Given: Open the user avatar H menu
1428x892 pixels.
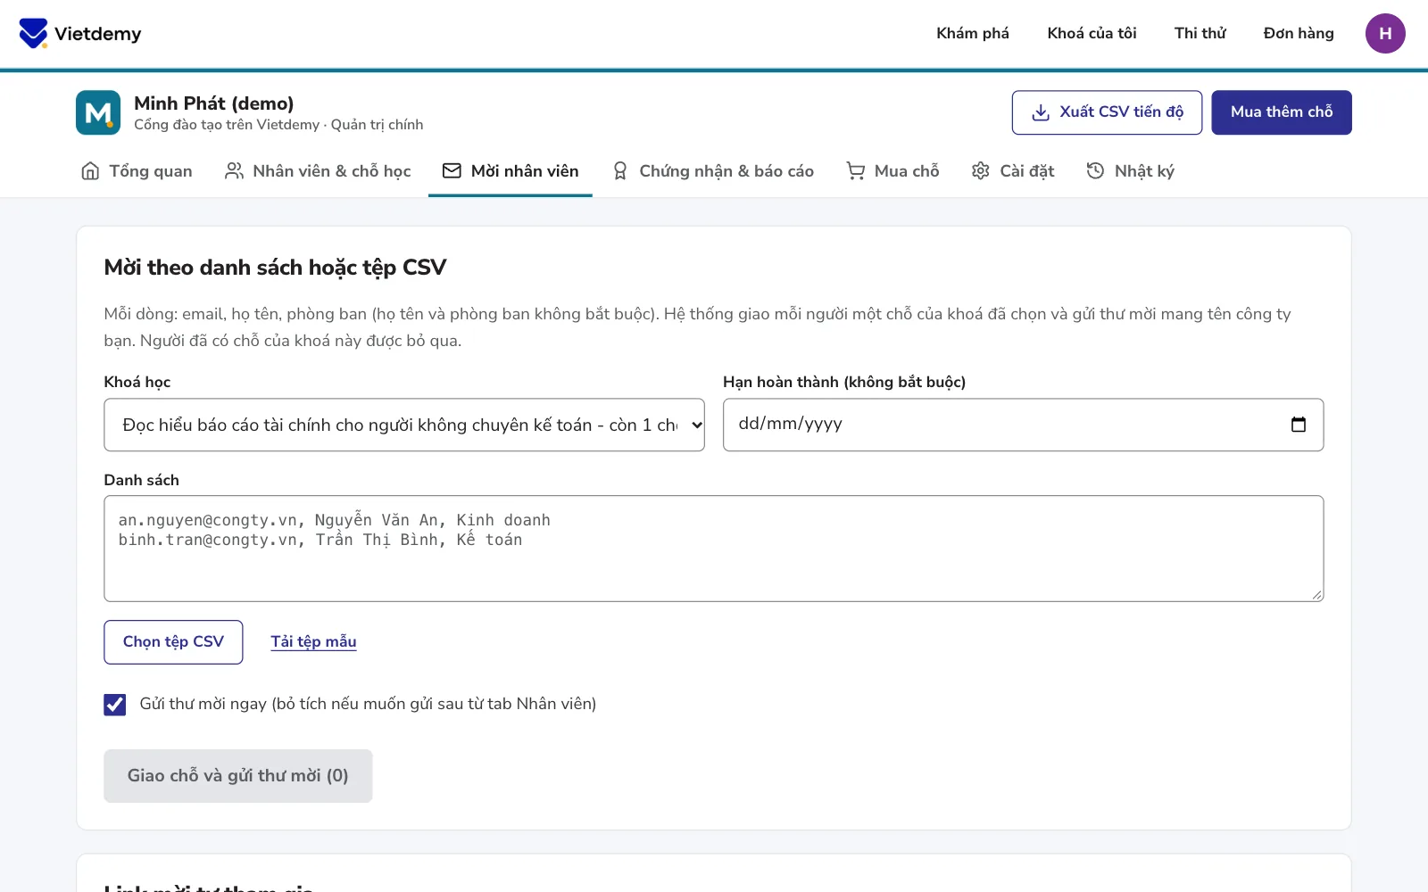Looking at the screenshot, I should point(1385,34).
